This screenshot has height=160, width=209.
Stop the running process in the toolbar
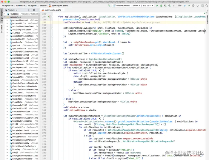click(x=173, y=6)
